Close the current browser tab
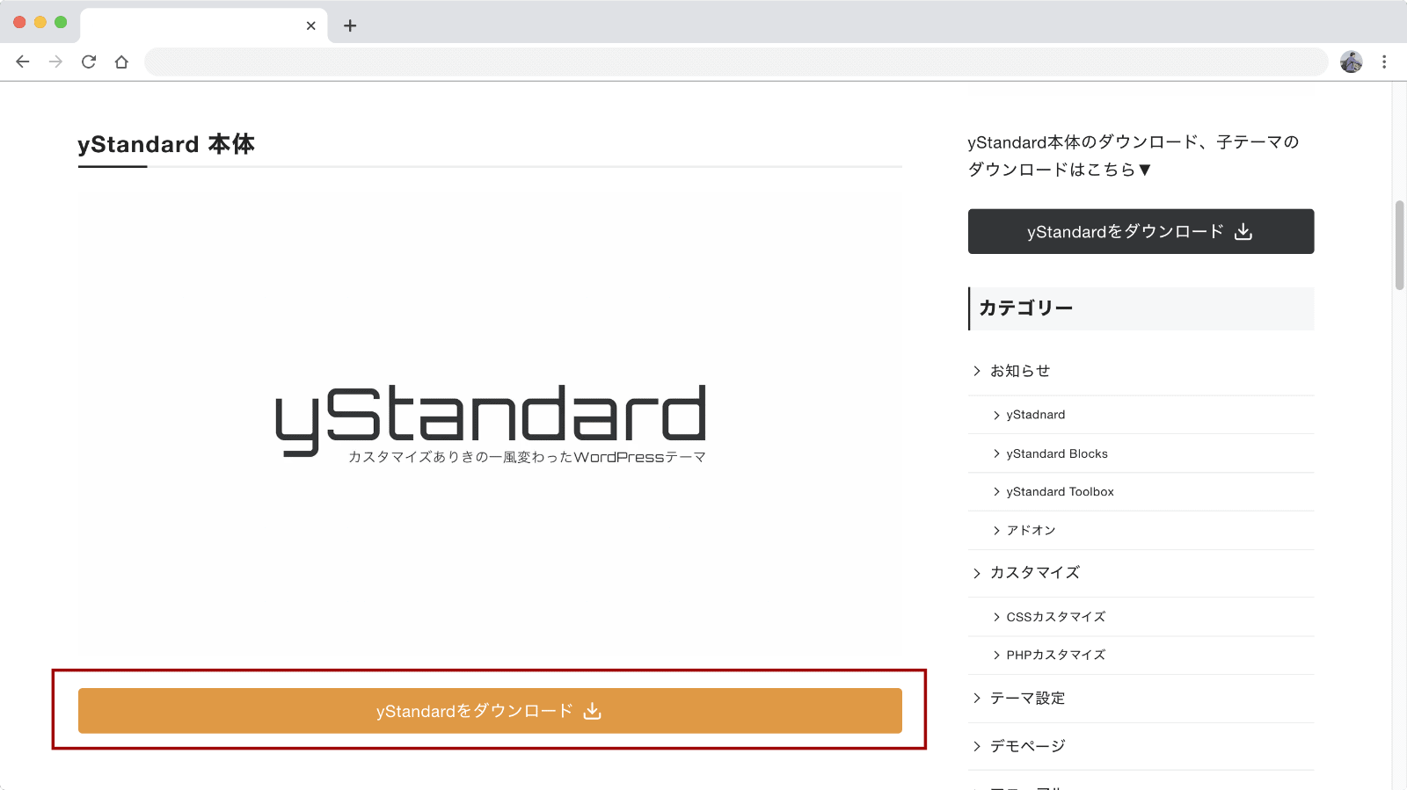The height and width of the screenshot is (790, 1407). pos(310,25)
